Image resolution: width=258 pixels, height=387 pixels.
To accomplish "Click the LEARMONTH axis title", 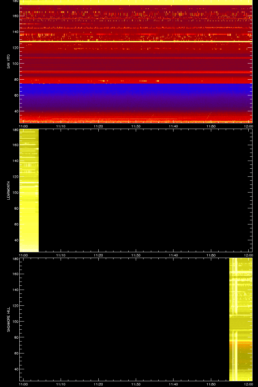I will click(x=8, y=190).
